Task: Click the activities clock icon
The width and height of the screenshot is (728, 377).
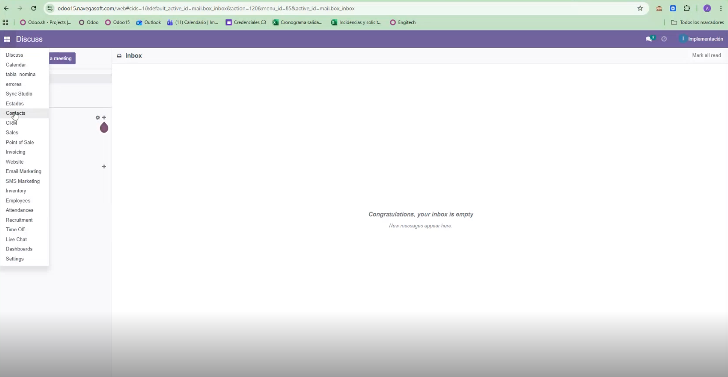Action: tap(664, 39)
